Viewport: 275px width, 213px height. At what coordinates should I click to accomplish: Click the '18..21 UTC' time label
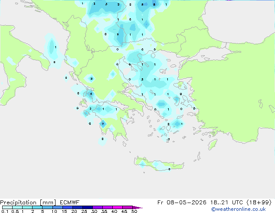226,203
